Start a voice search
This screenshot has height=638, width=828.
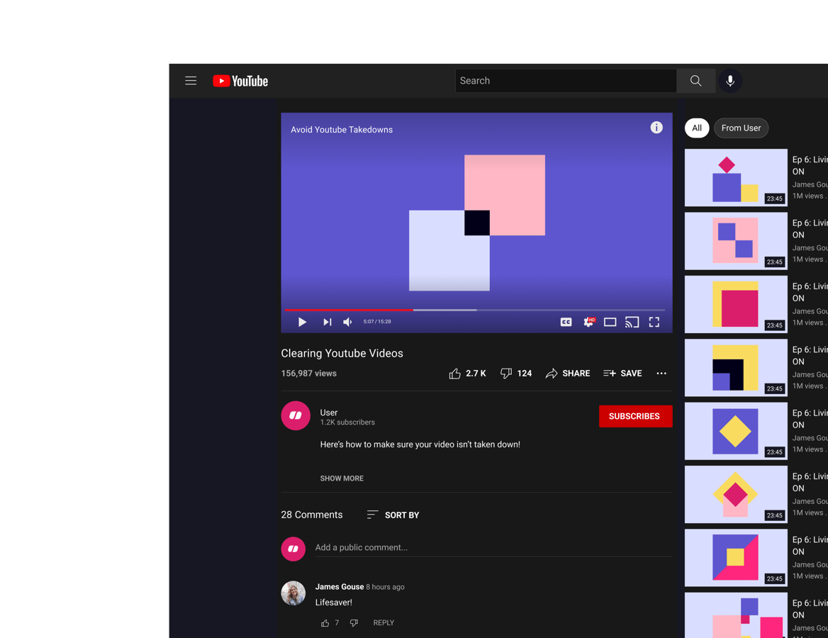click(730, 80)
